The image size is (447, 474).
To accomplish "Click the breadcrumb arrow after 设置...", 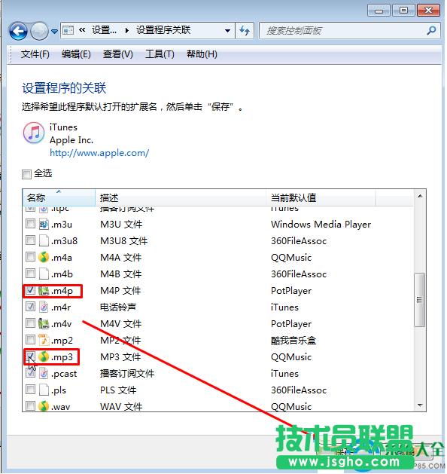I will [126, 31].
